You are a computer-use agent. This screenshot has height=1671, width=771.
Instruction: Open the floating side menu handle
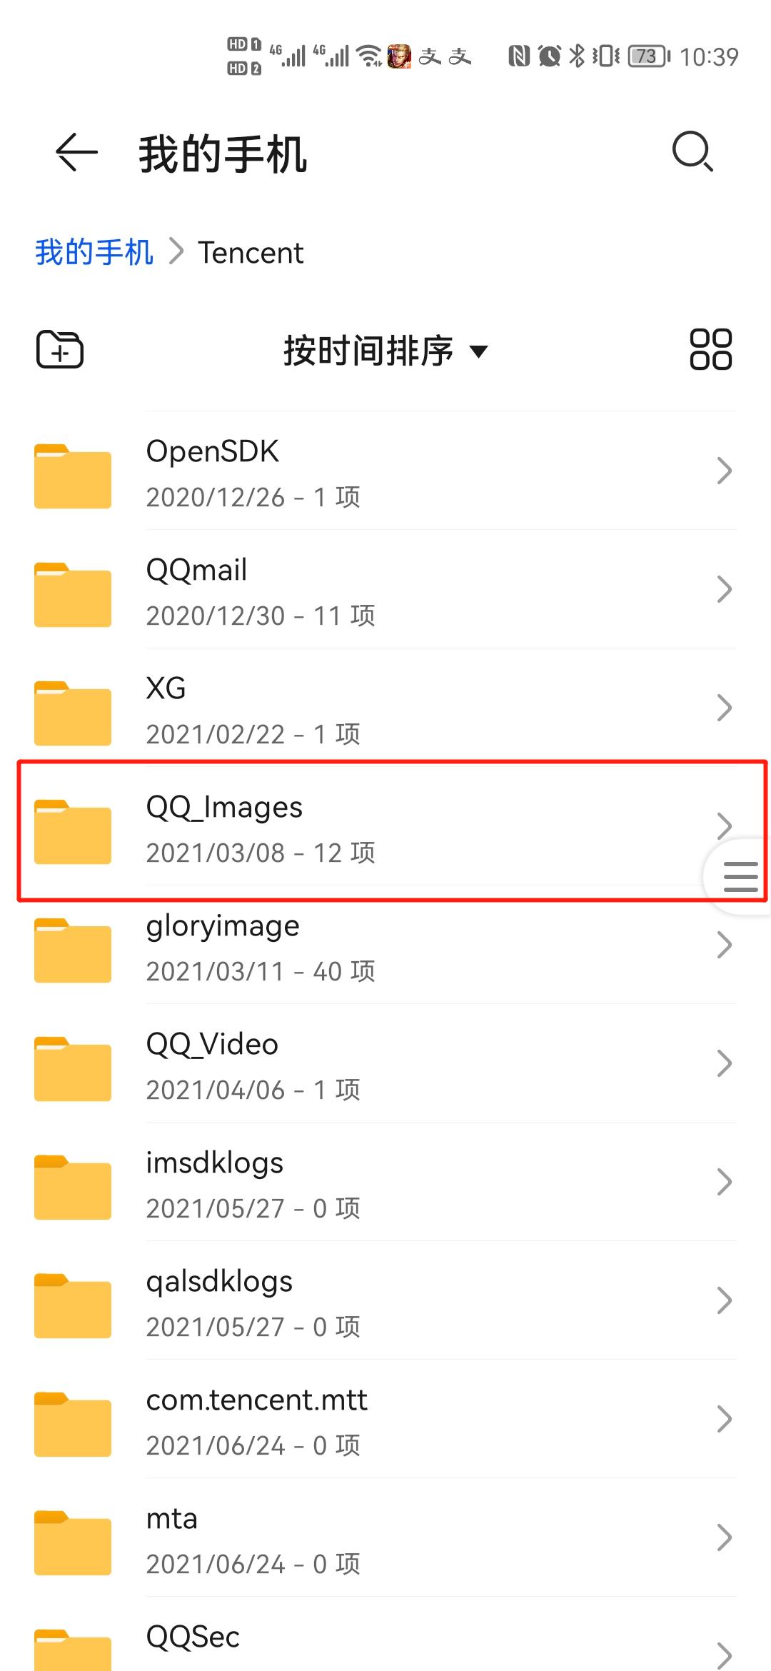tap(740, 876)
